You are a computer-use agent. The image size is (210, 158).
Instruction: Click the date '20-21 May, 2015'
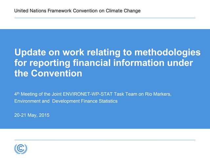32,115
